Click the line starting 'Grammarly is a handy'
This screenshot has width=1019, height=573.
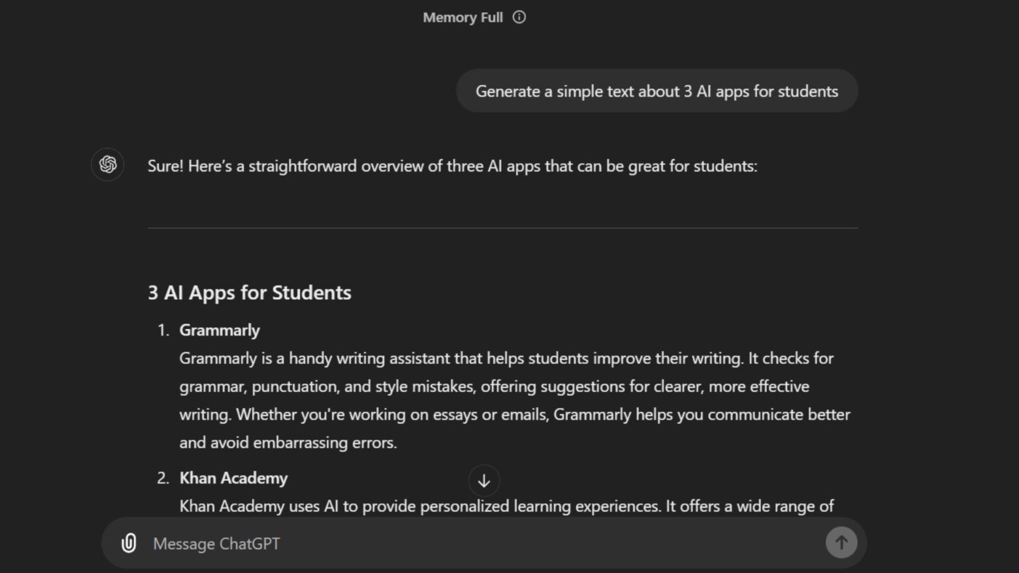pos(506,358)
